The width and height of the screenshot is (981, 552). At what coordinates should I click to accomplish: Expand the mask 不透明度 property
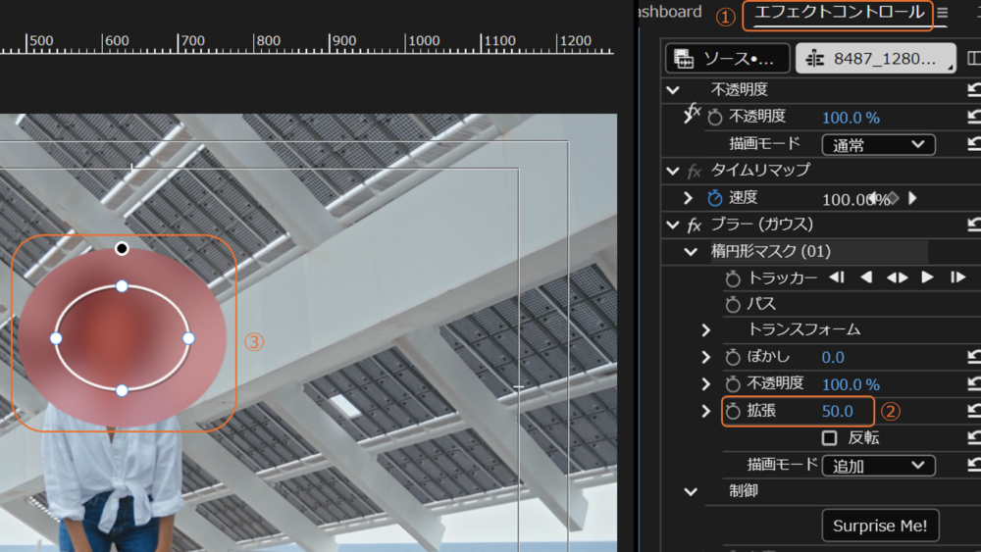(x=706, y=383)
